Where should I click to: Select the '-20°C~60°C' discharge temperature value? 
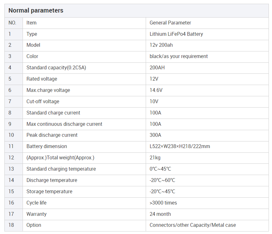point(162,180)
